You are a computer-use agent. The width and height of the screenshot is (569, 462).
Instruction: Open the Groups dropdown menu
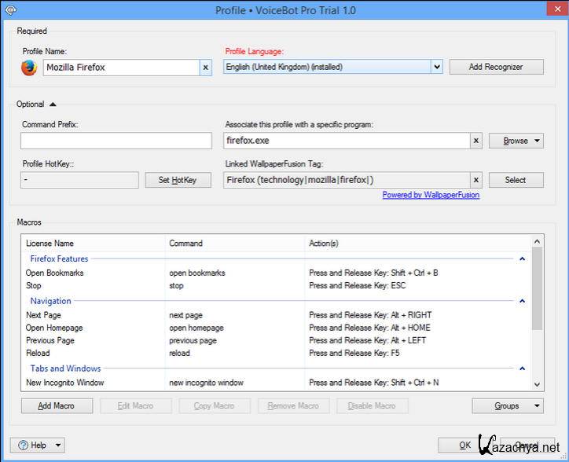click(508, 406)
